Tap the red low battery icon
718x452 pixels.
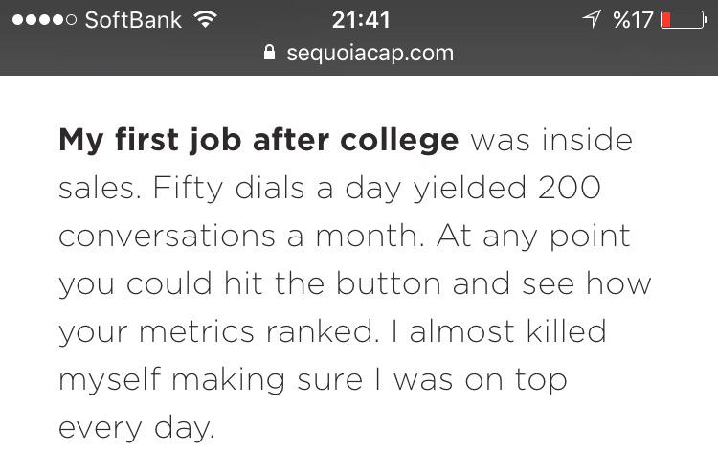point(684,19)
